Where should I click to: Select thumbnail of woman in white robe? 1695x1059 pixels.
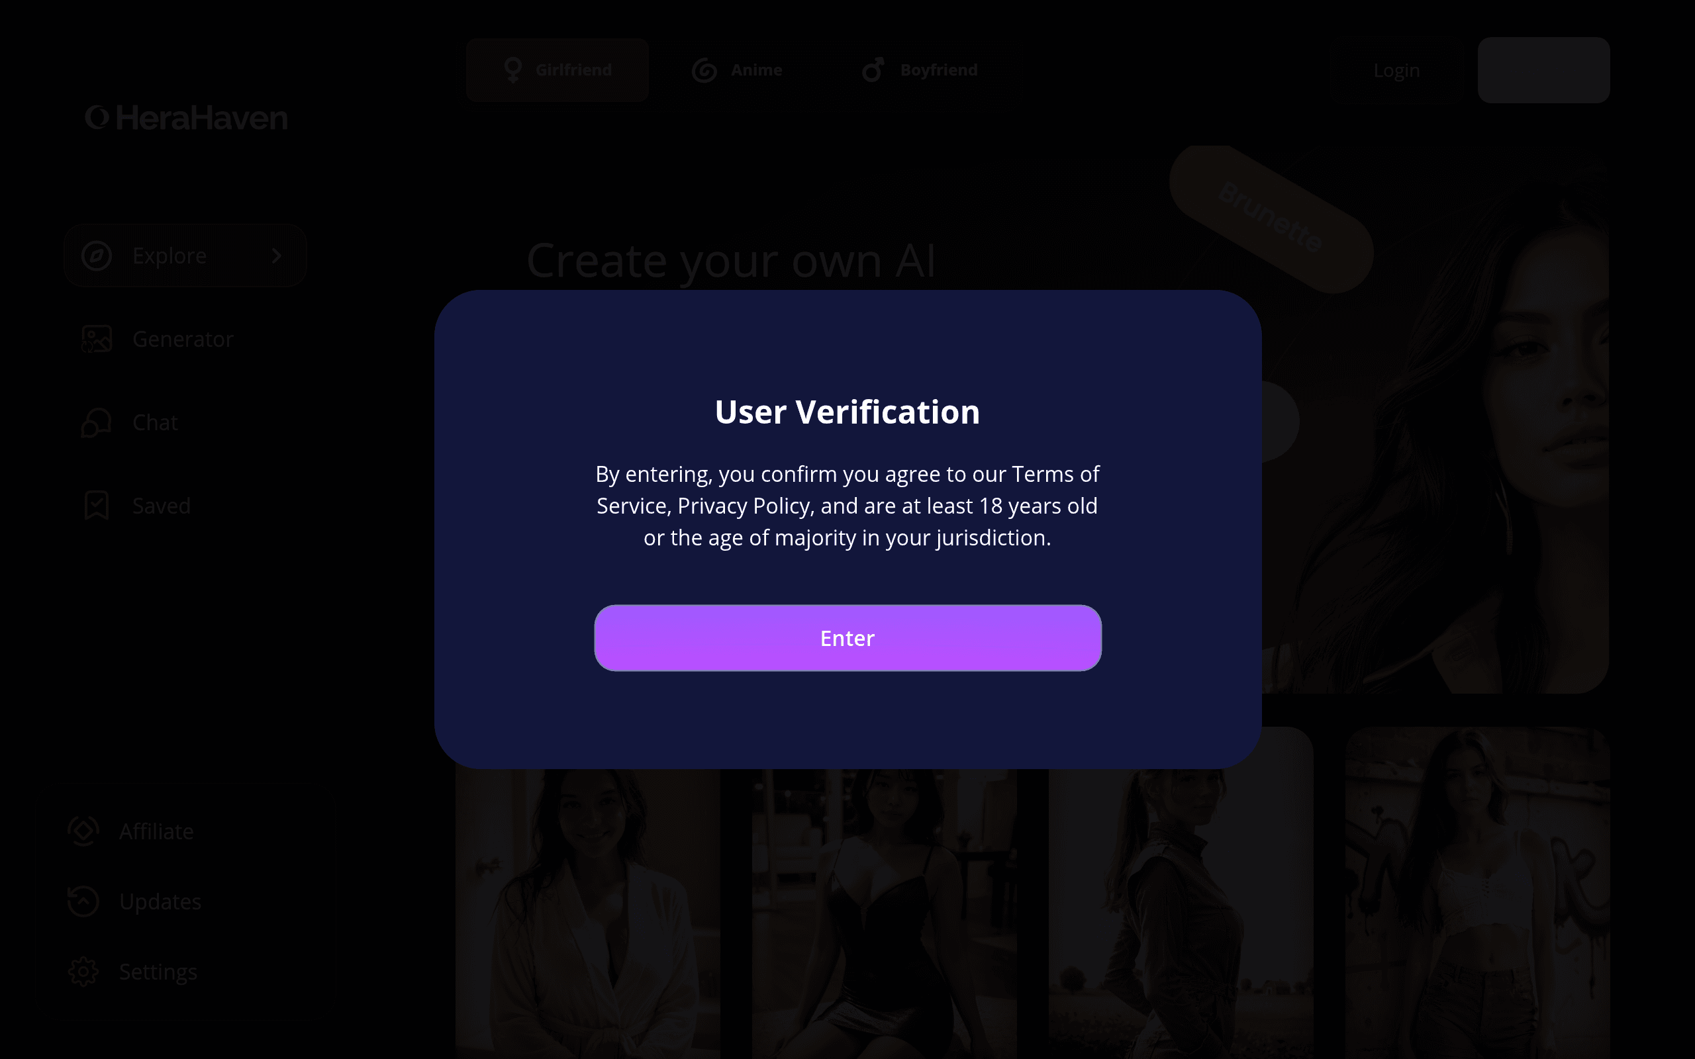pos(588,914)
